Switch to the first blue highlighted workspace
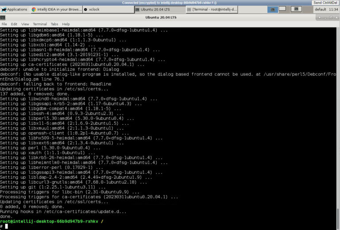Screen dimensions: 340x230 coord(273,10)
